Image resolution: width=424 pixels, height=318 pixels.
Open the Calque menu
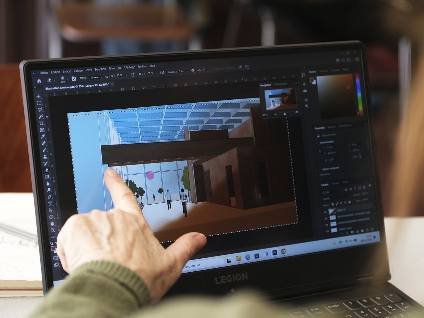[78, 71]
